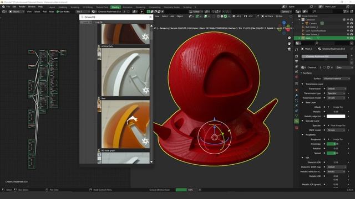Click the zoom magnifier icon in viewport

tap(289, 38)
